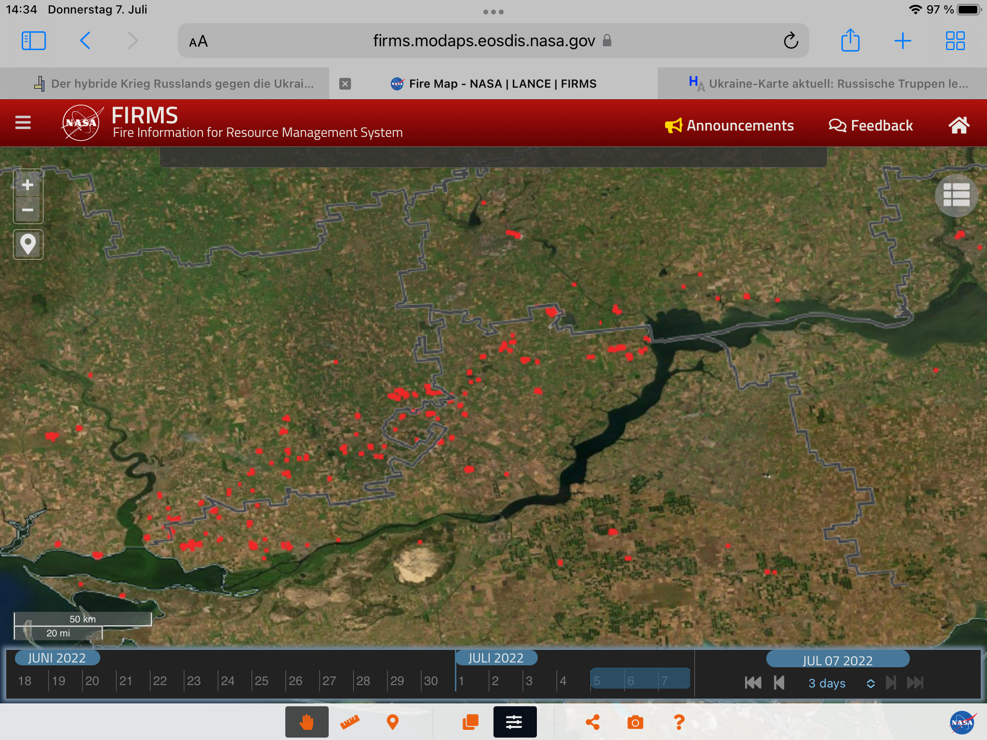This screenshot has height=740, width=987.
Task: Open the layers stack icon
Action: [470, 722]
